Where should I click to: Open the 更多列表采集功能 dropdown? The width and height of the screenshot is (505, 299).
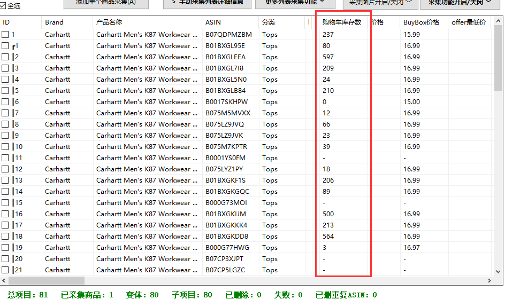tap(295, 3)
